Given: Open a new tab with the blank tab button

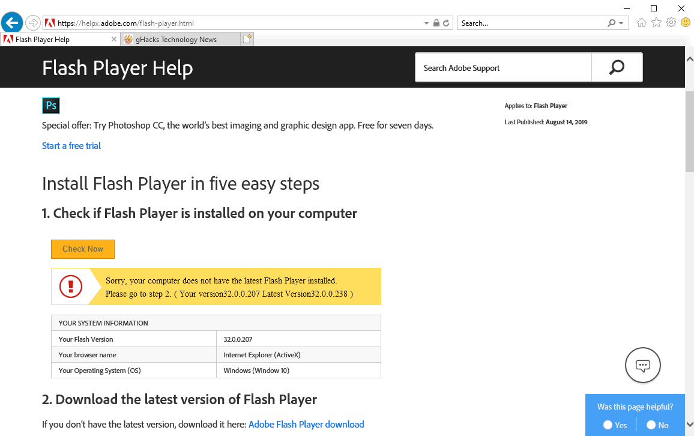Looking at the screenshot, I should pyautogui.click(x=247, y=39).
